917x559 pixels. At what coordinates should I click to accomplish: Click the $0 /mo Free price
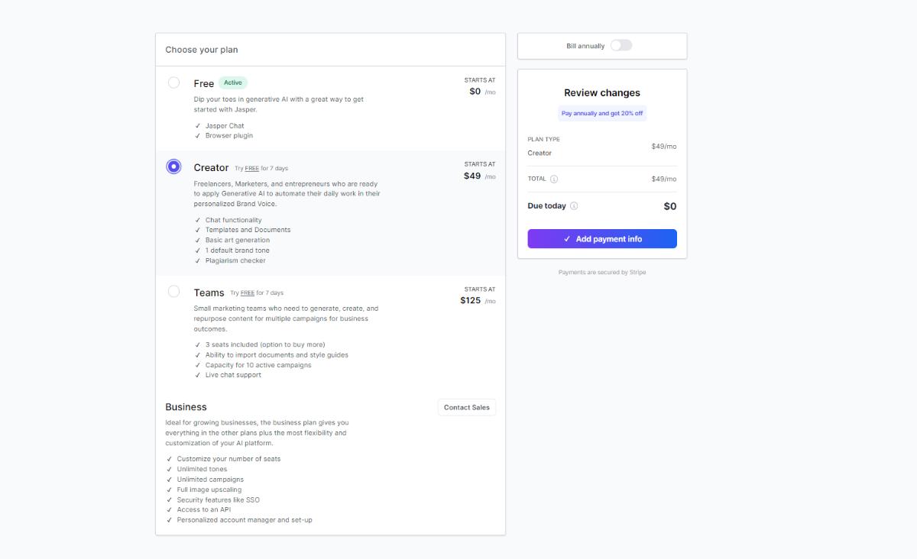tap(482, 92)
